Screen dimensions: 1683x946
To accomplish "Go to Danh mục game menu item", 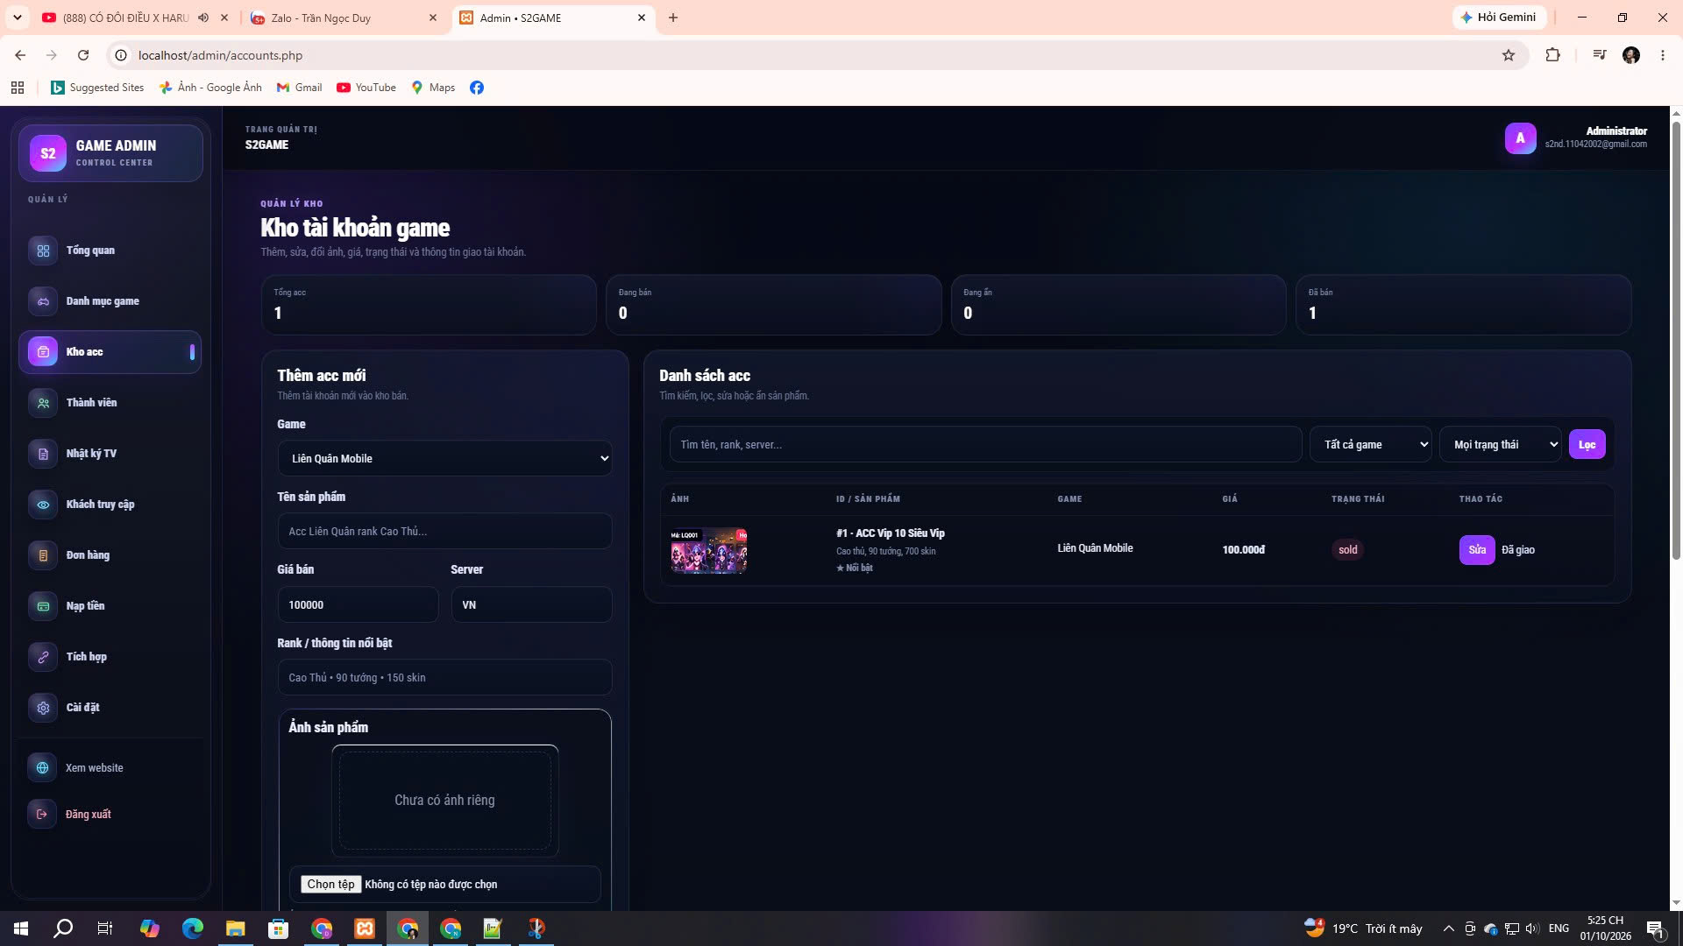I will [110, 301].
